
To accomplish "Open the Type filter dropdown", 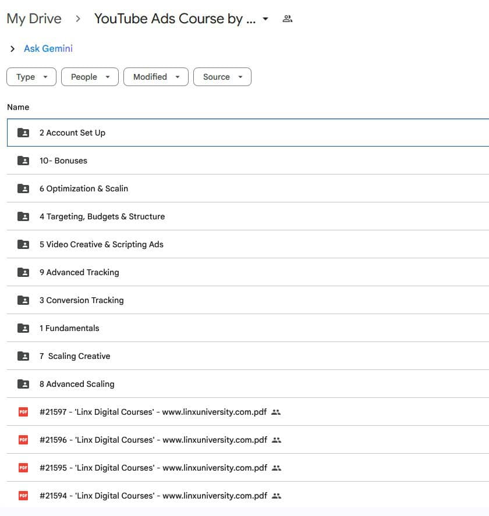I will (31, 76).
